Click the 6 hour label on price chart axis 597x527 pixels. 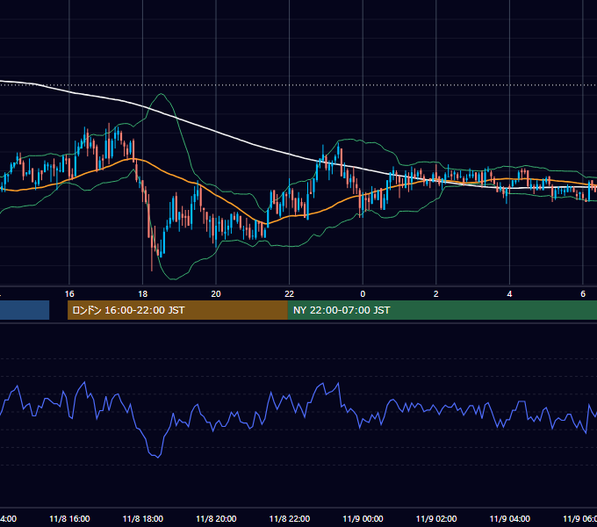pyautogui.click(x=583, y=294)
